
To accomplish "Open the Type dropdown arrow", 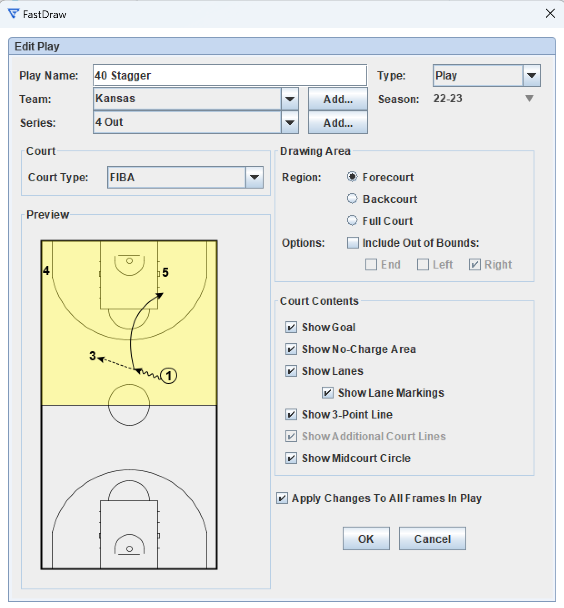I will point(532,75).
